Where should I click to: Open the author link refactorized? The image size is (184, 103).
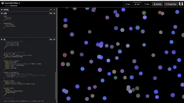(14, 6)
